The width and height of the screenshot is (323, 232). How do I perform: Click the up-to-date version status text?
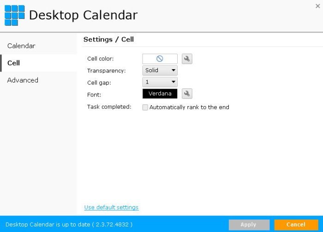(69, 224)
